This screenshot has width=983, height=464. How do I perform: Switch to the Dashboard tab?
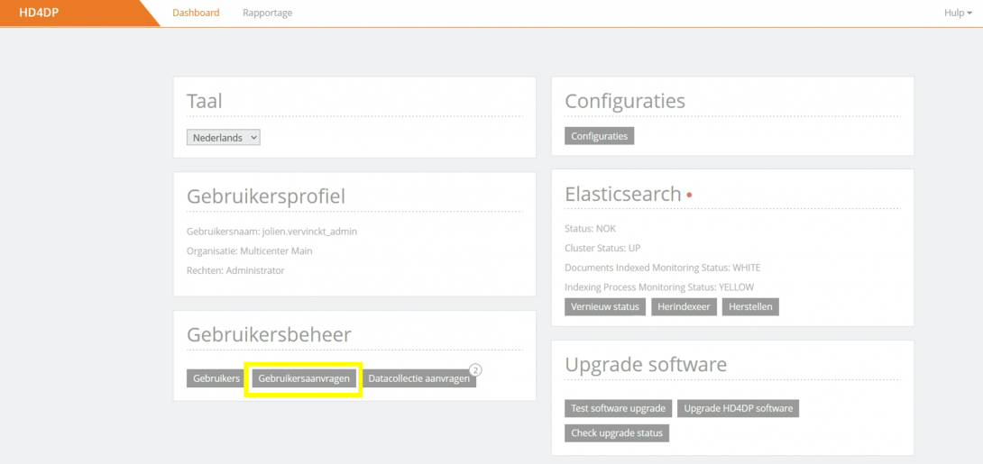point(196,13)
